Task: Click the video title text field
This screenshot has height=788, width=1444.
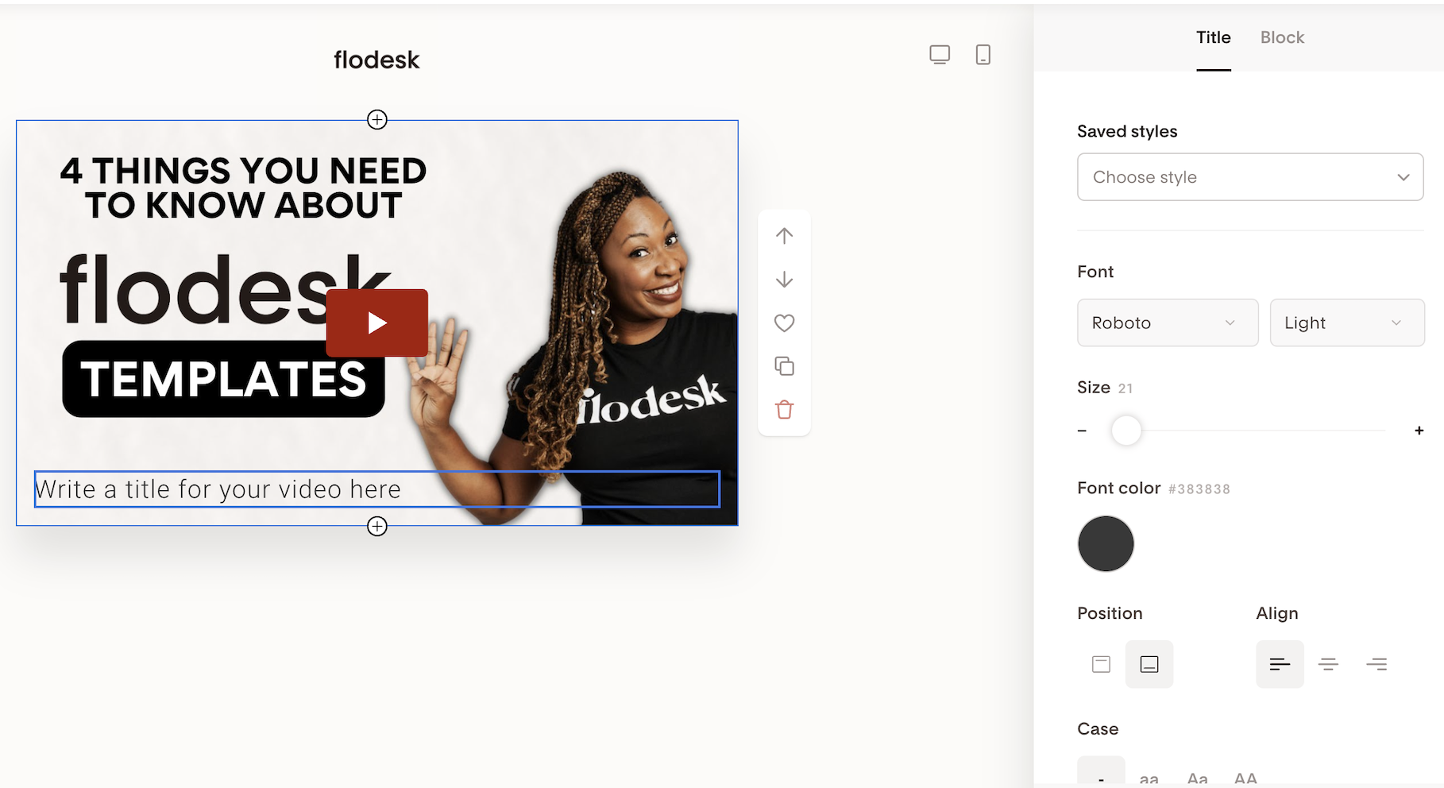Action: 377,489
